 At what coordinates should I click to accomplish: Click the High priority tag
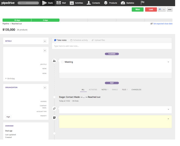pyautogui.click(x=8, y=117)
